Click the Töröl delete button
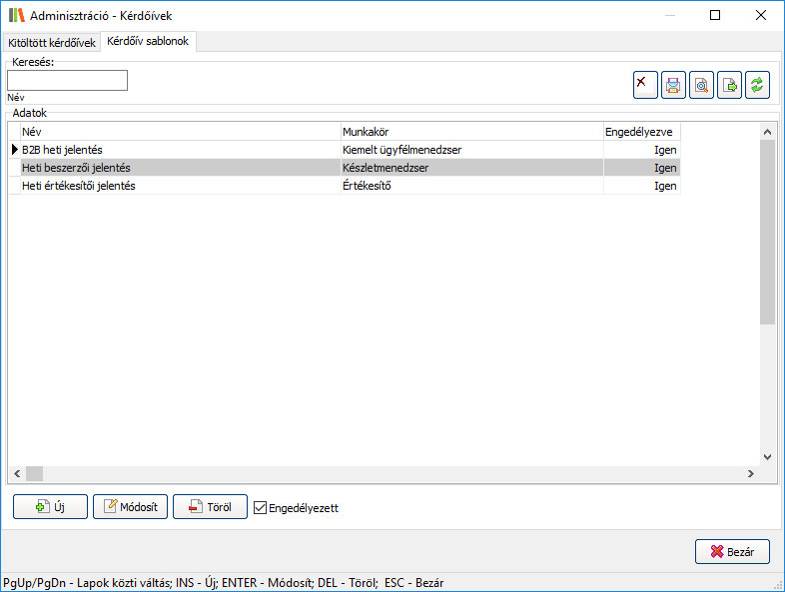Viewport: 785px width, 592px height. 210,507
